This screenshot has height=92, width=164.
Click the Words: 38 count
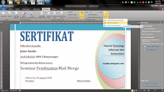coord(14,90)
